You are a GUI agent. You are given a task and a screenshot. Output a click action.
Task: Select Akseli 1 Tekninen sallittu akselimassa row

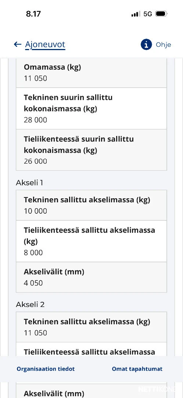(91, 205)
